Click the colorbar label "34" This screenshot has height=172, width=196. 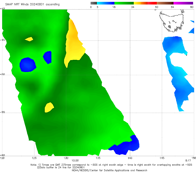pyautogui.click(x=133, y=7)
